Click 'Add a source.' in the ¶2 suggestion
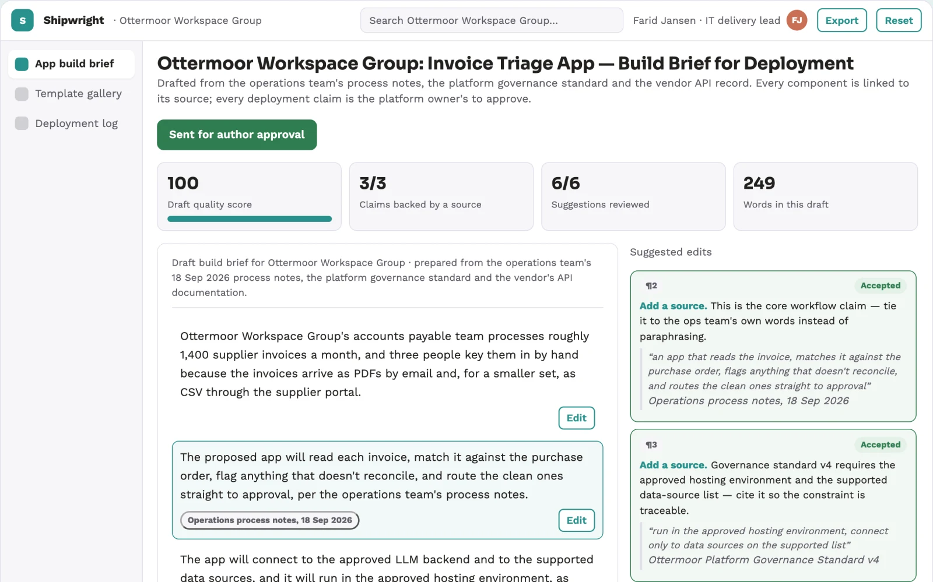 [x=673, y=306]
